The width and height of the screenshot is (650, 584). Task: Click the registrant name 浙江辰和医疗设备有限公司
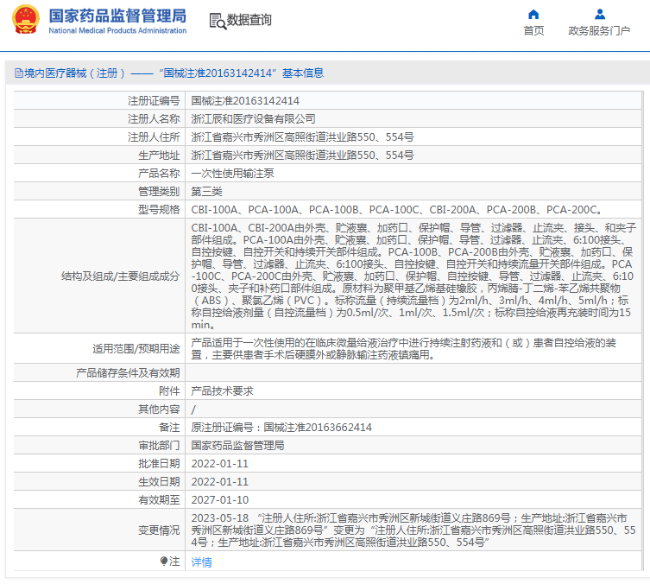[253, 119]
